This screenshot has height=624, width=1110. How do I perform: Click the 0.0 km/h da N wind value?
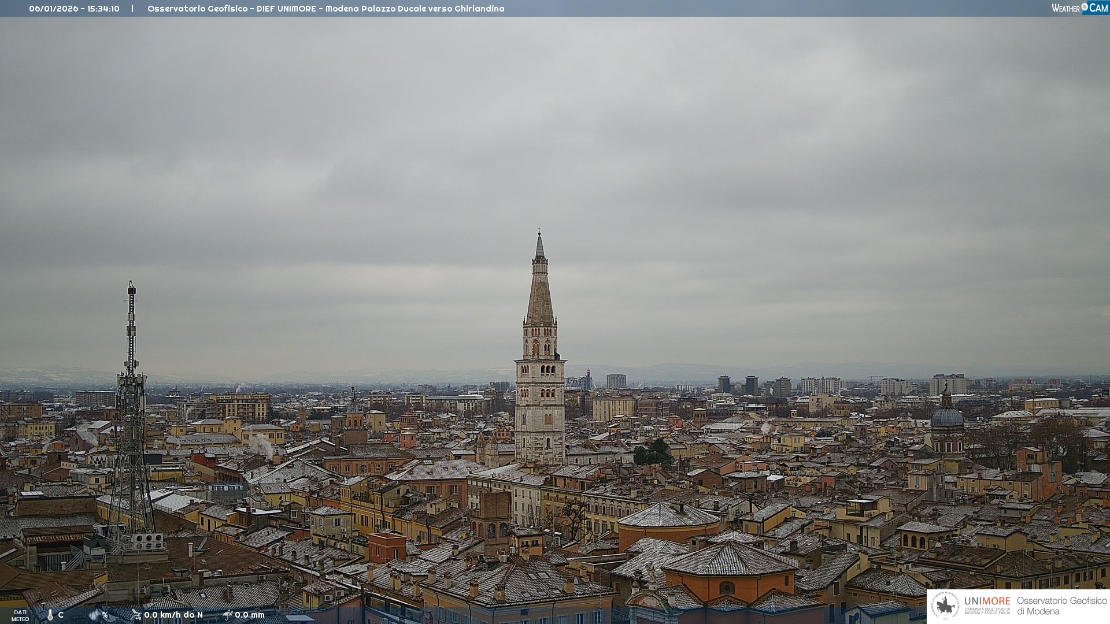173,615
